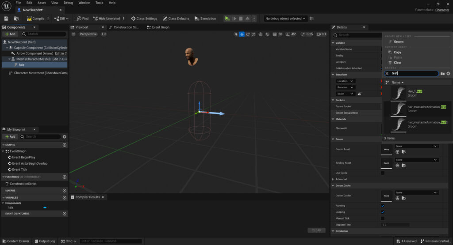Click add button beside Functions section
Image resolution: width=453 pixels, height=245 pixels.
pyautogui.click(x=65, y=177)
